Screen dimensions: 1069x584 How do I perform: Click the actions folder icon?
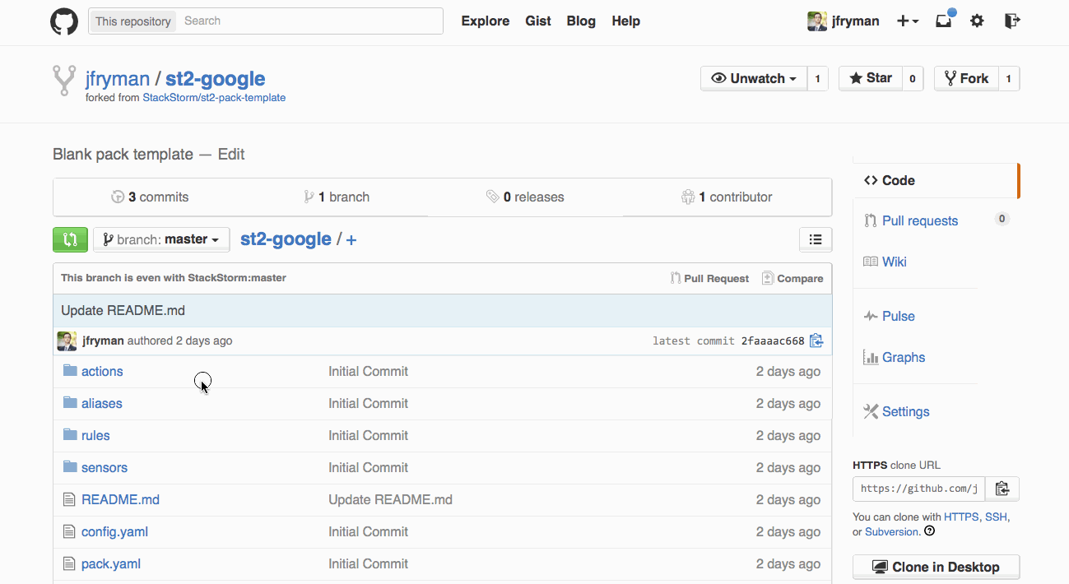tap(70, 371)
